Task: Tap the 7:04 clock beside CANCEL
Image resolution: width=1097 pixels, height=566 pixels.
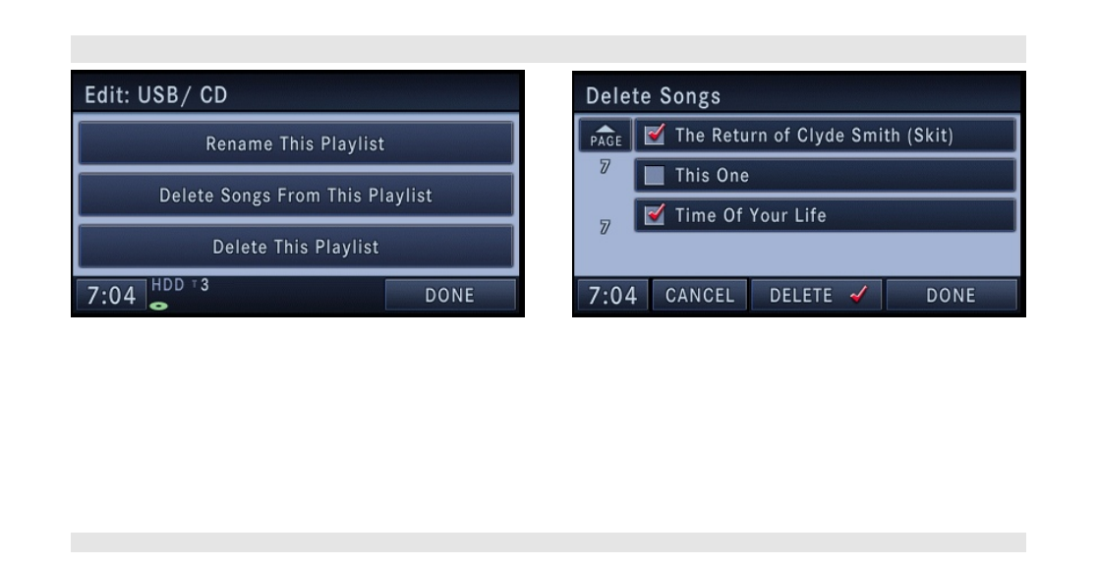Action: [612, 295]
